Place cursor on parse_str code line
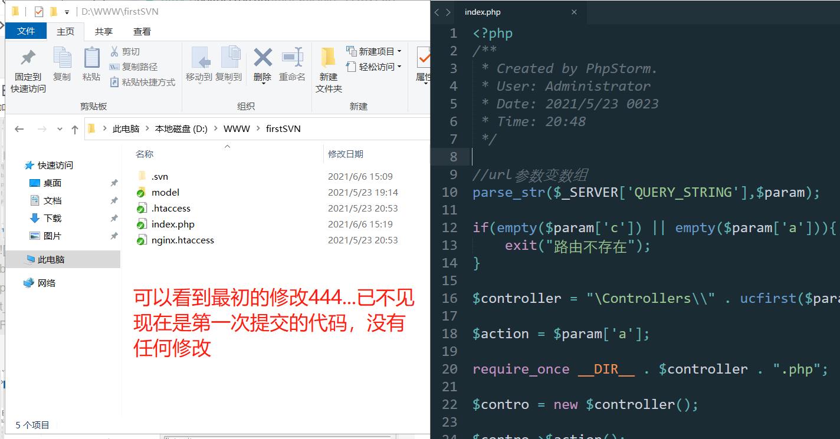The image size is (840, 439). click(646, 192)
